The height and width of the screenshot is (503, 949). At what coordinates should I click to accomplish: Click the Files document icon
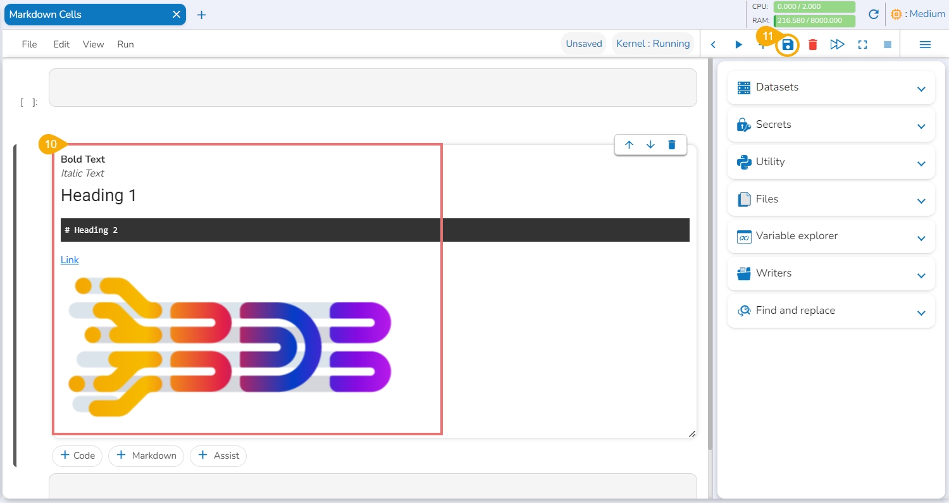coord(744,199)
